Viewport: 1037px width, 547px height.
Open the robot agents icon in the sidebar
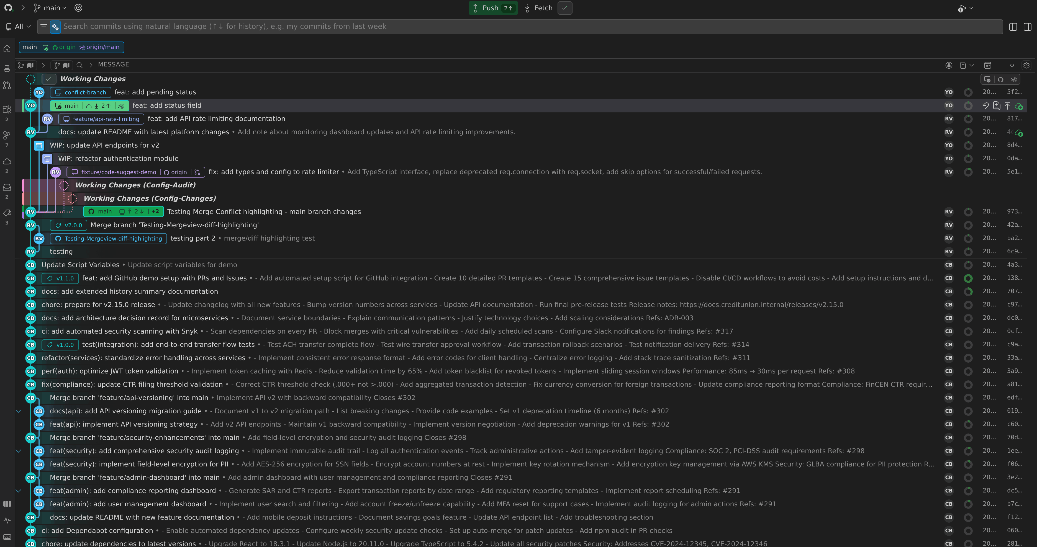tap(7, 68)
